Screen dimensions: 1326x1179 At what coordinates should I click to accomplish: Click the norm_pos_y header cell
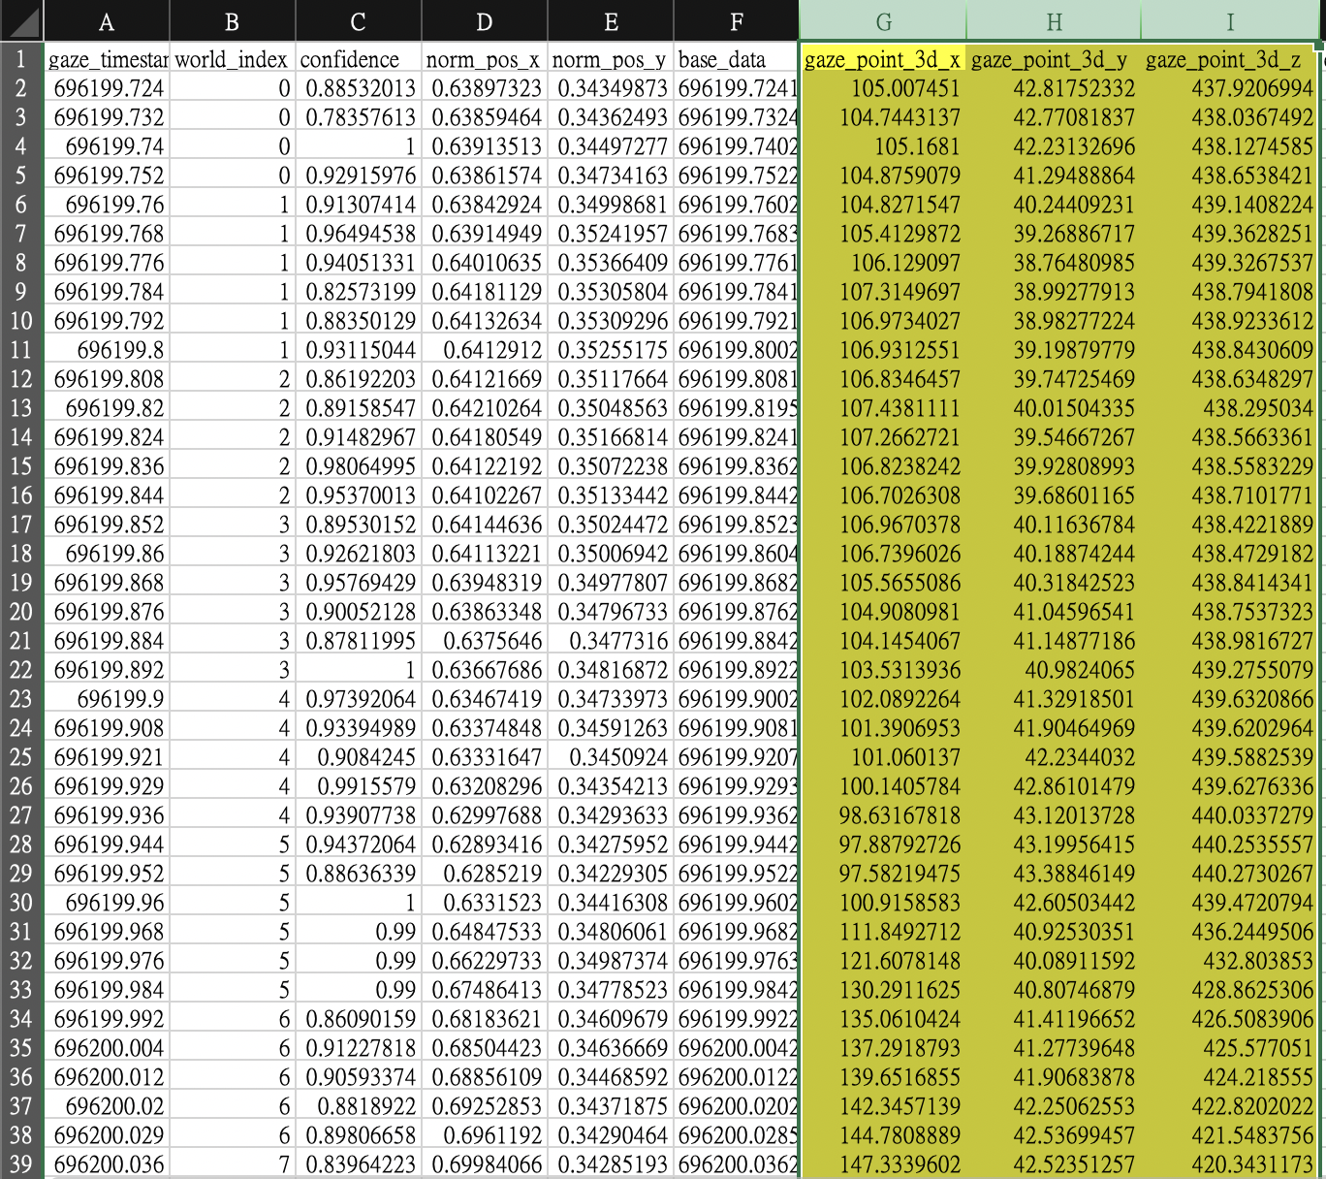point(610,59)
